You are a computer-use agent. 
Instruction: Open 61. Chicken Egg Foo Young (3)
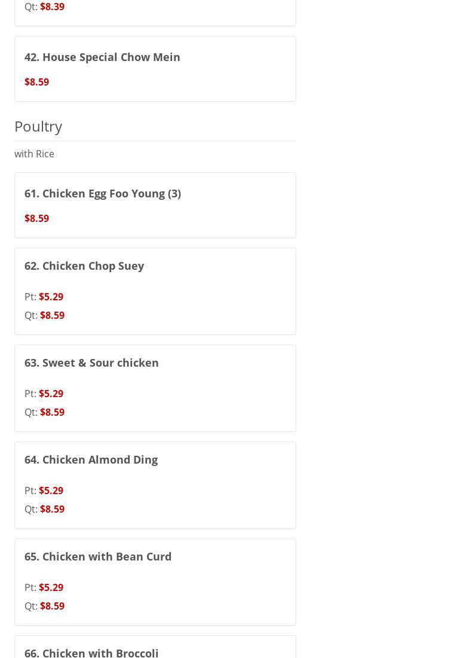(x=103, y=193)
